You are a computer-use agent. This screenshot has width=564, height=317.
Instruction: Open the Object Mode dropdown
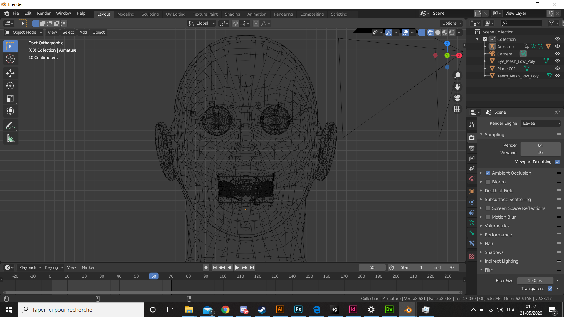pyautogui.click(x=24, y=32)
